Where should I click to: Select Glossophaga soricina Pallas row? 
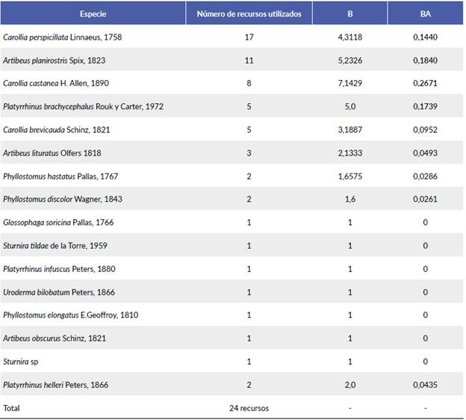click(x=58, y=222)
